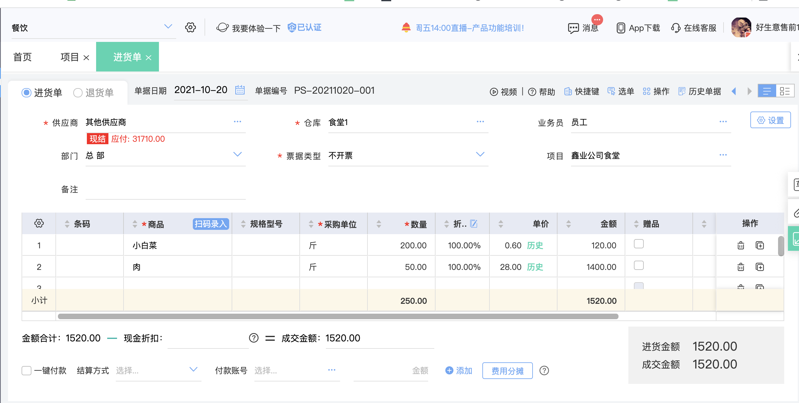Click the 费用分摊 button
This screenshot has height=403, width=799.
coord(507,371)
